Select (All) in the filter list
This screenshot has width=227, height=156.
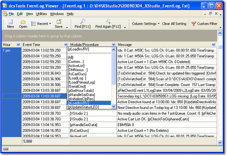tap(89, 57)
